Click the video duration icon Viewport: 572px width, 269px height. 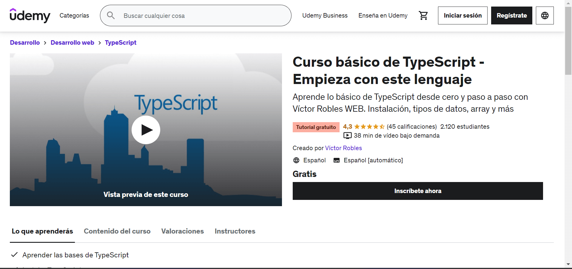(347, 136)
